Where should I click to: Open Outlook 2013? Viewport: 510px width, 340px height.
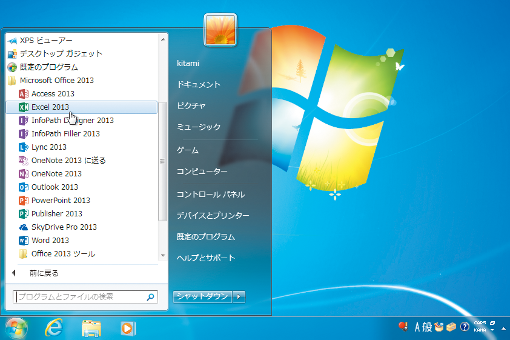48,187
